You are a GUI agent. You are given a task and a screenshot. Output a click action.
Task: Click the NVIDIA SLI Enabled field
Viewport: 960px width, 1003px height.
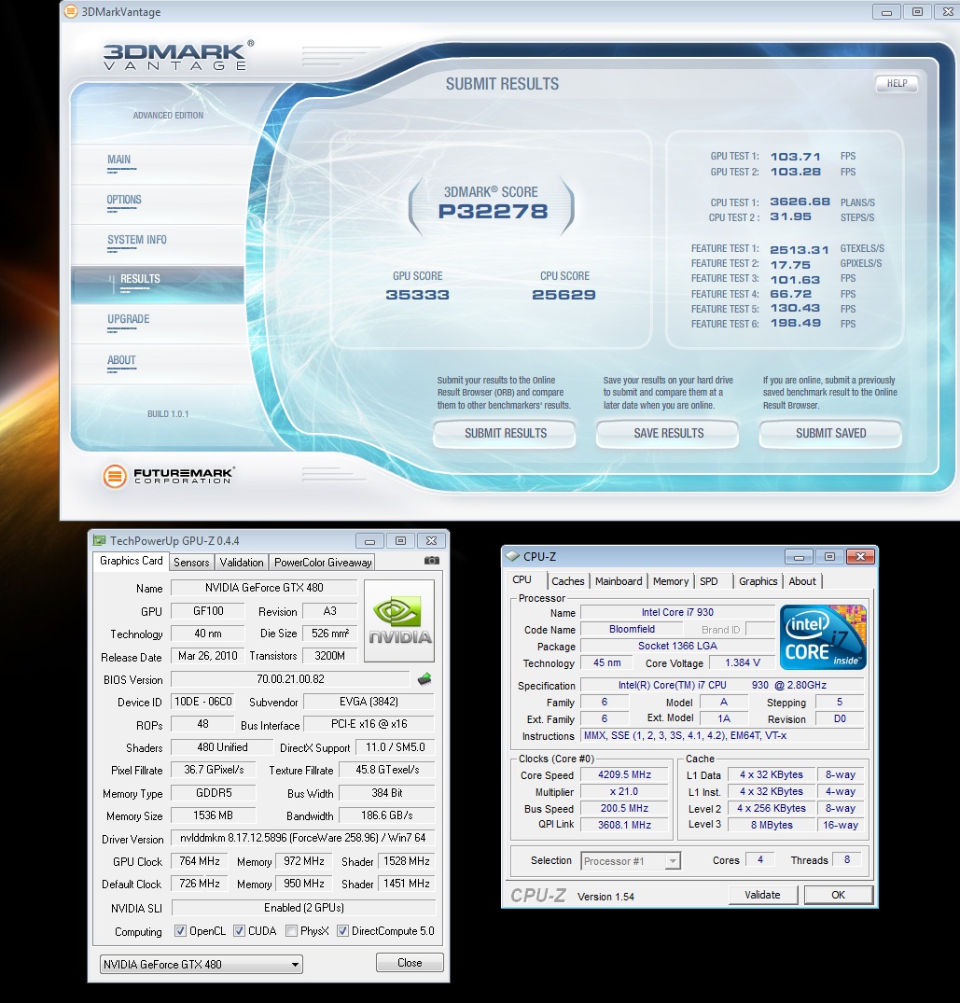tap(304, 908)
